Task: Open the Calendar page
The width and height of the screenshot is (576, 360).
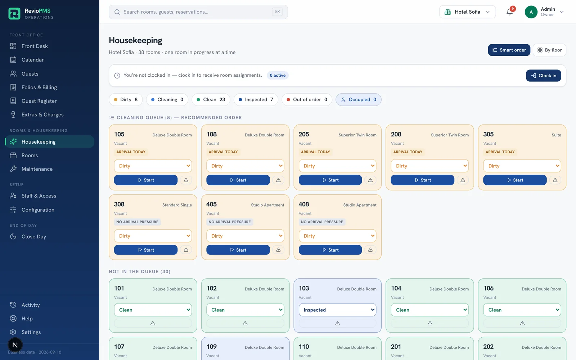Action: (50, 60)
